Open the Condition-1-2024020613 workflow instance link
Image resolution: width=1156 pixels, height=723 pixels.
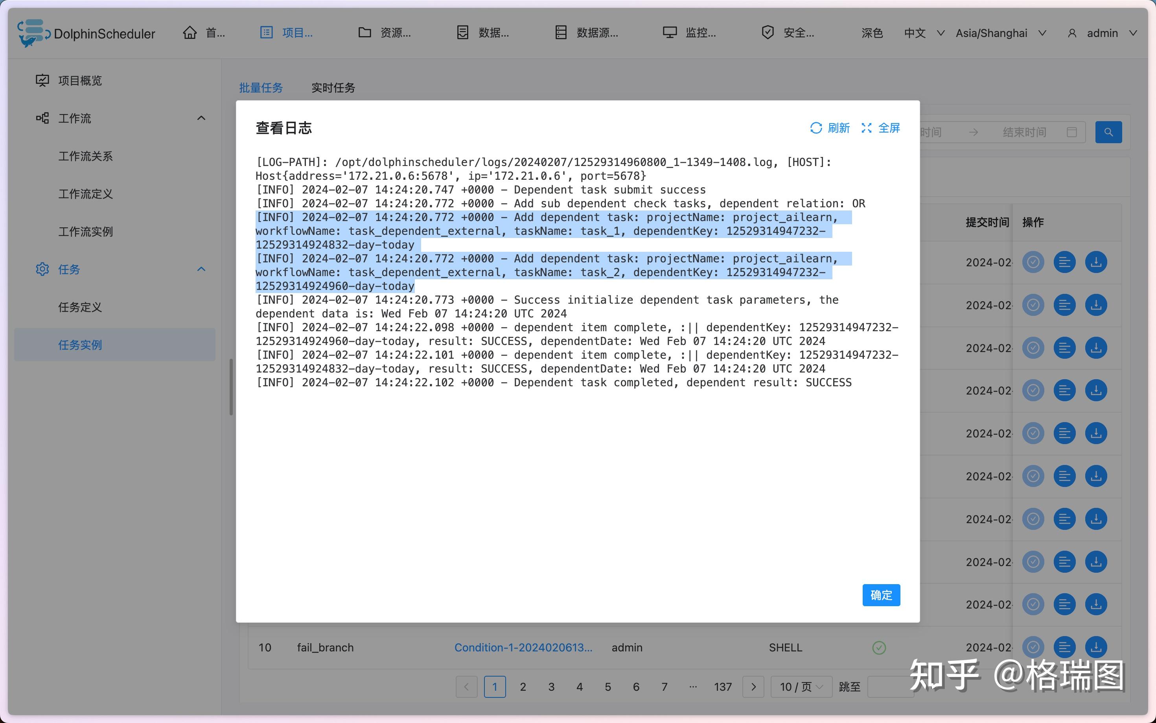[523, 647]
